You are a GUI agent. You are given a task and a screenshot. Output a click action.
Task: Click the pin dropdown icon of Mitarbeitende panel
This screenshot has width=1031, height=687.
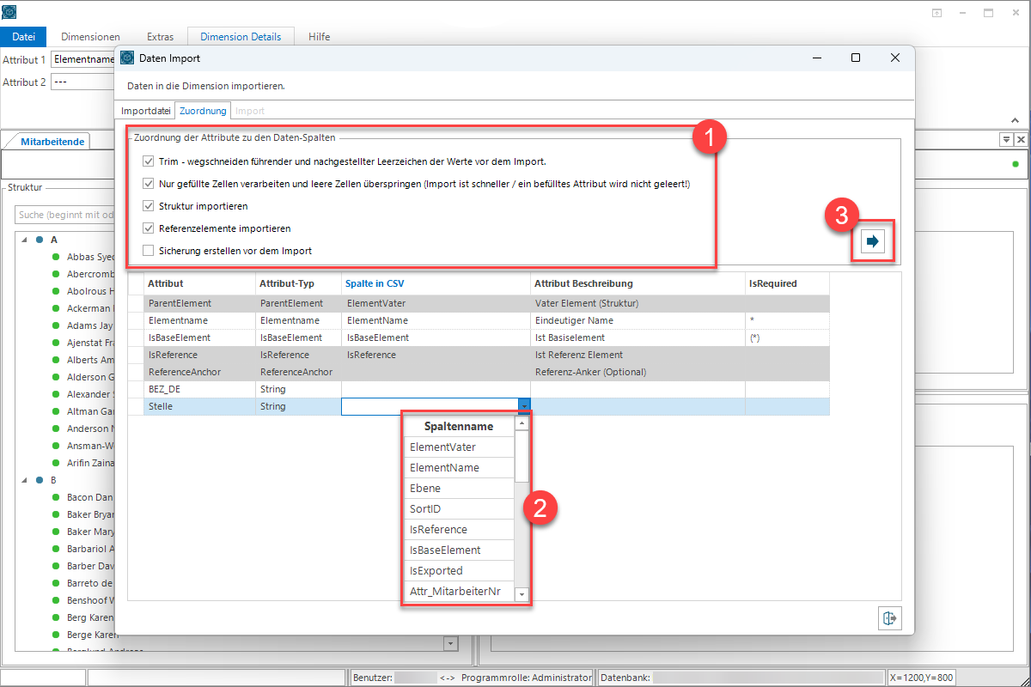(1005, 139)
